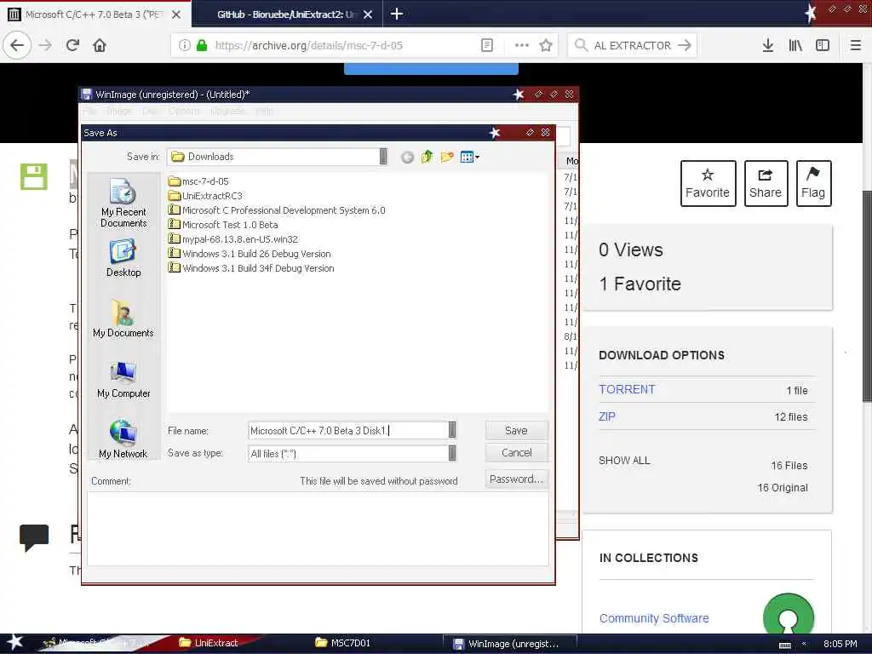Image resolution: width=872 pixels, height=654 pixels.
Task: Go back to last folder in Save As
Action: point(407,158)
